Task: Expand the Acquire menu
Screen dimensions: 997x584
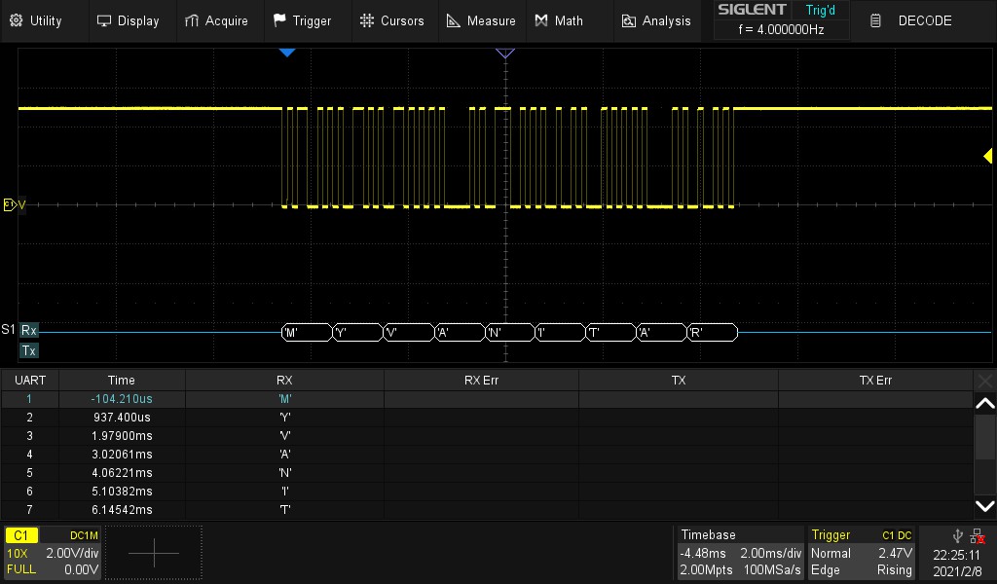Action: [x=216, y=20]
